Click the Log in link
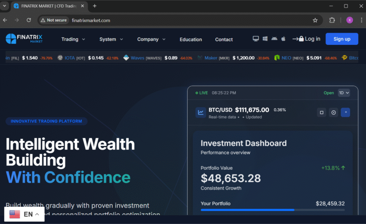The height and width of the screenshot is (224, 366). click(306, 39)
